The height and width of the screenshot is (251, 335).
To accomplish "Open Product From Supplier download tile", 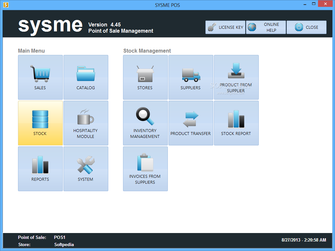I will [x=236, y=77].
